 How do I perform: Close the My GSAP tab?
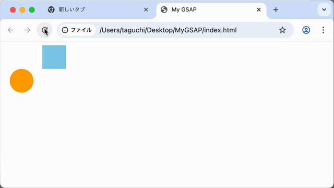coord(259,9)
